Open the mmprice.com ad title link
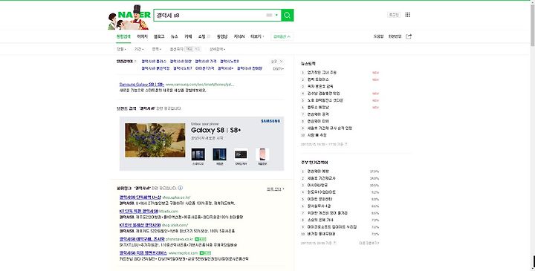 point(143,253)
